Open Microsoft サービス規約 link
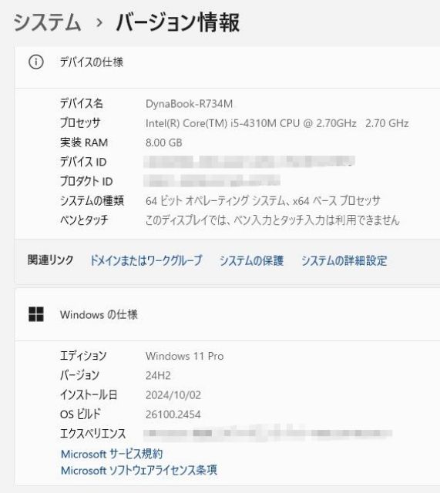This screenshot has height=493, width=440. click(112, 454)
